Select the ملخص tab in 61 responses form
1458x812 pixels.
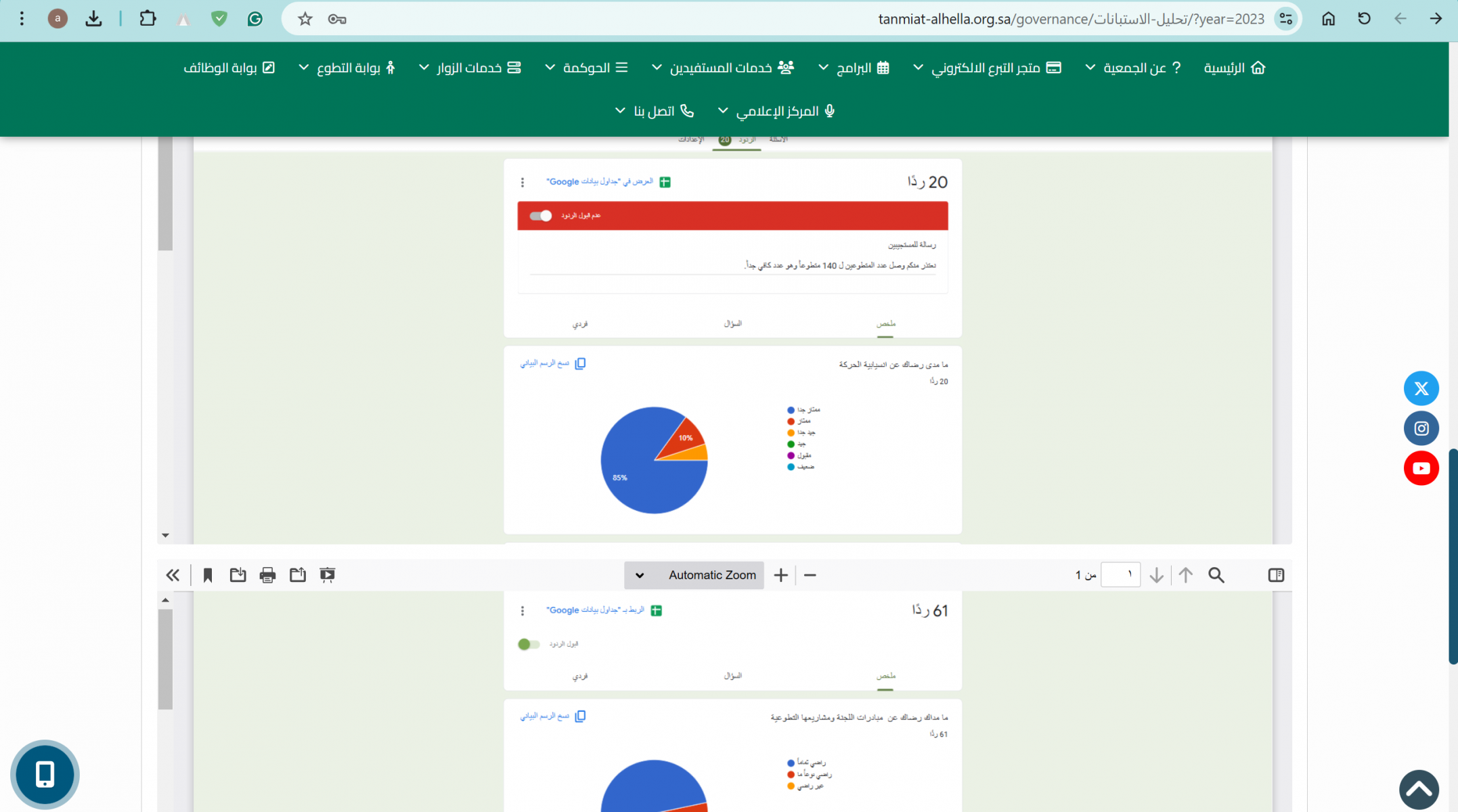pyautogui.click(x=885, y=676)
